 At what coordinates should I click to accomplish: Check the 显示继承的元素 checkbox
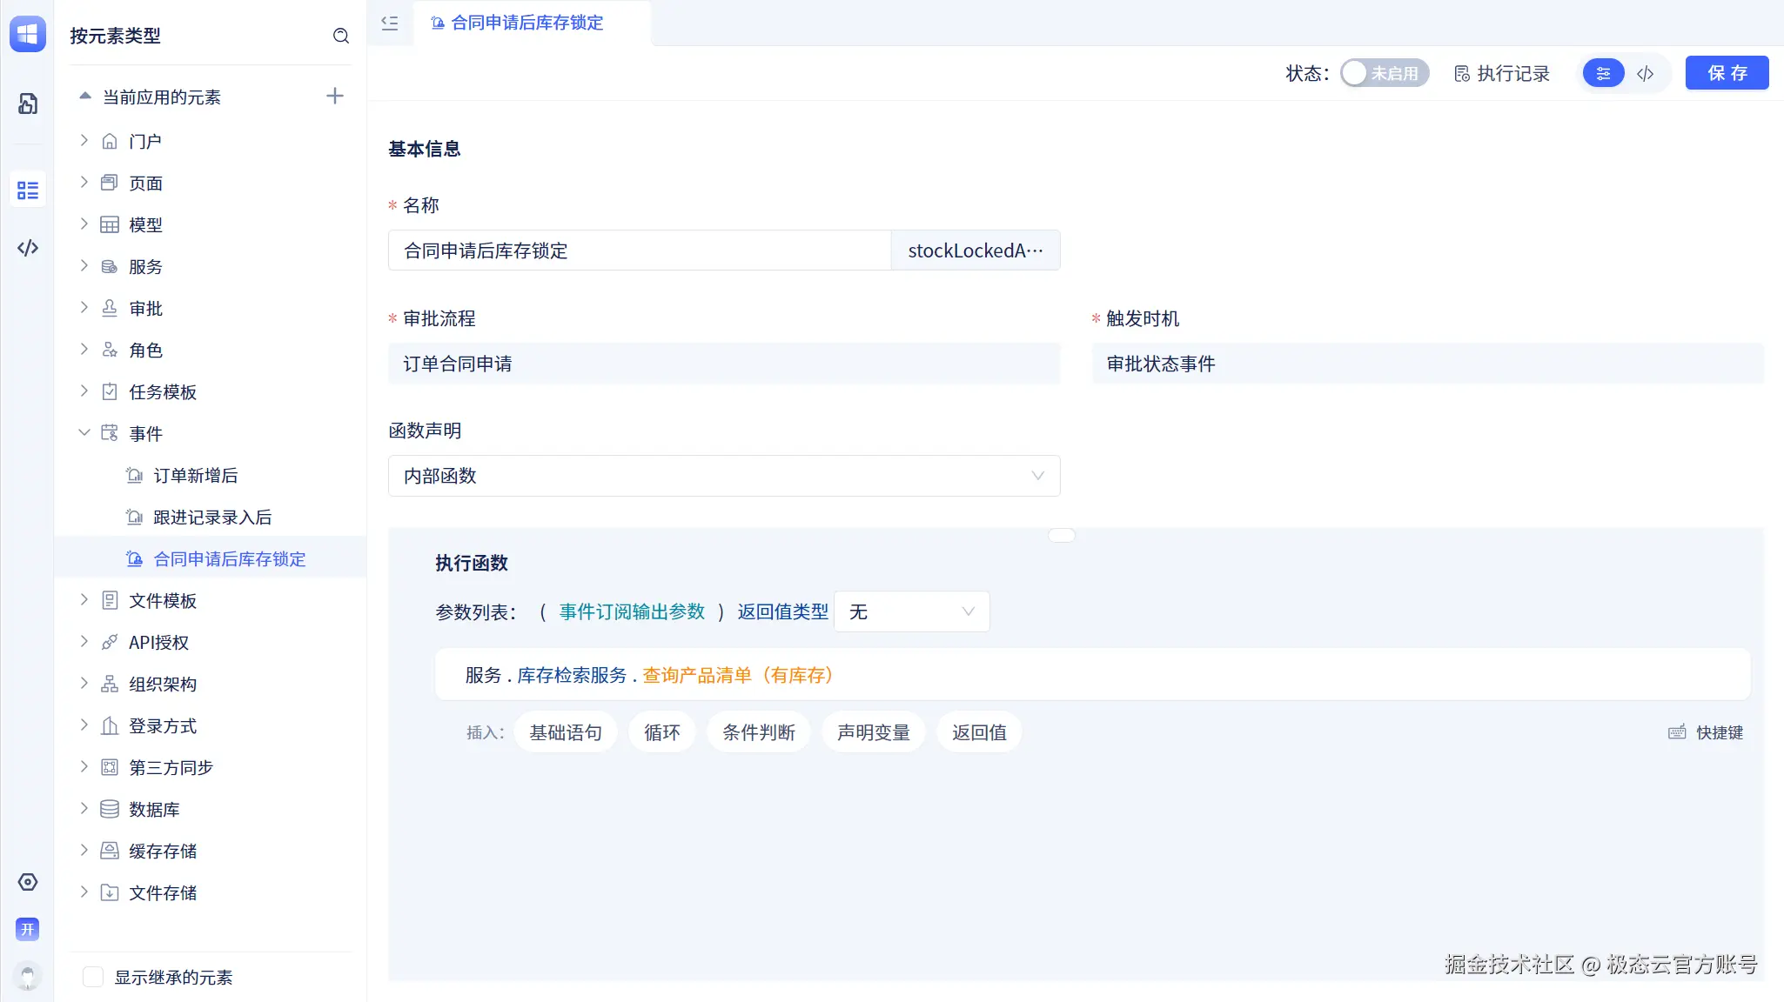(93, 977)
